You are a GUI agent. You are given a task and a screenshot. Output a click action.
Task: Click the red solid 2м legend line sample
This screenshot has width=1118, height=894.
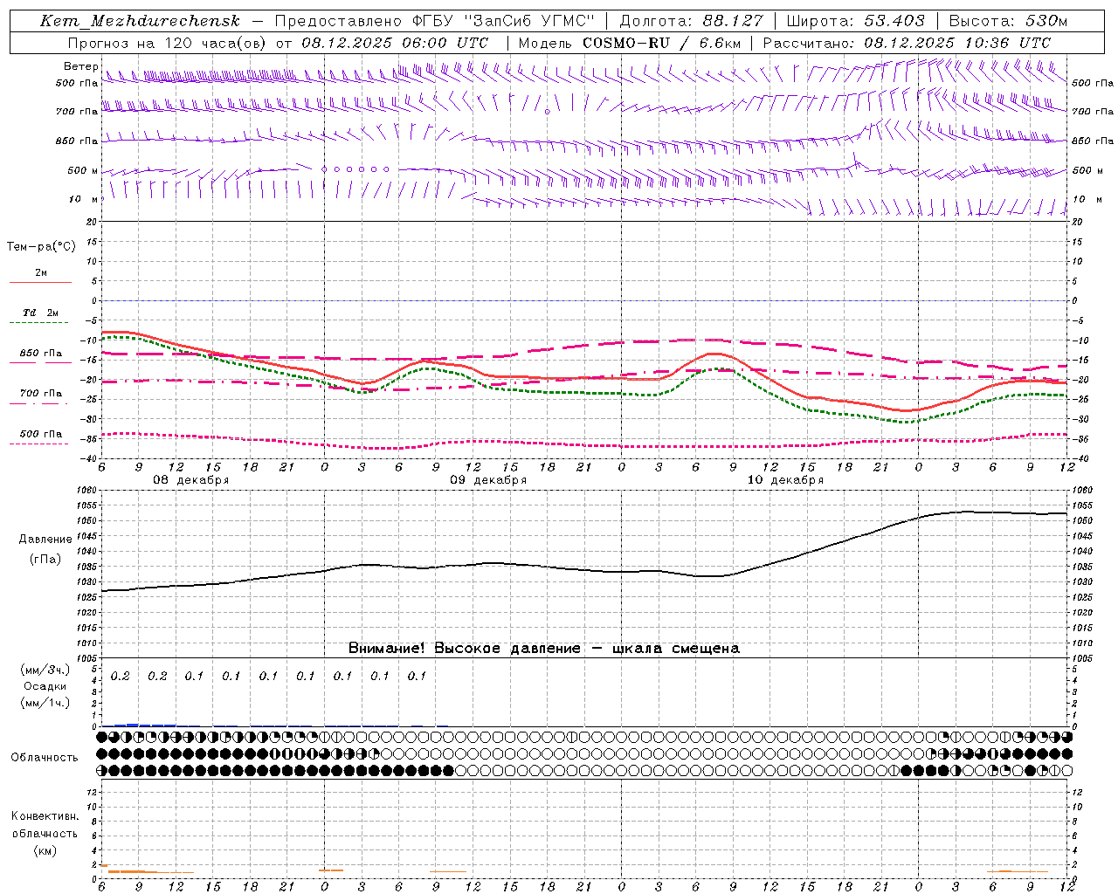coord(40,282)
